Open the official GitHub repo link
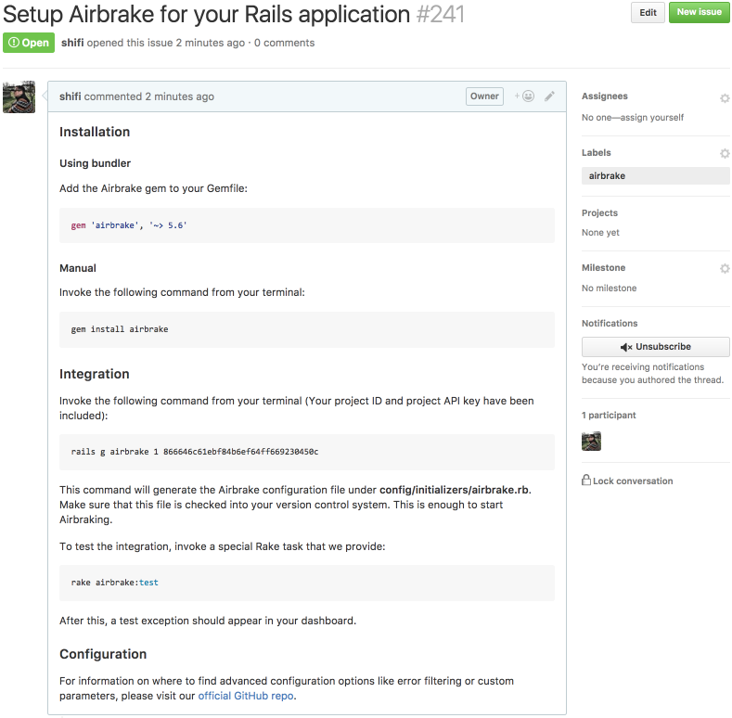This screenshot has height=718, width=732. tap(246, 696)
